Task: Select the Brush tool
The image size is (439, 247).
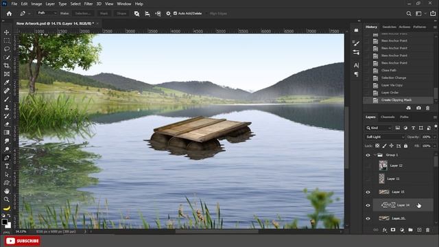Action: (x=6, y=99)
